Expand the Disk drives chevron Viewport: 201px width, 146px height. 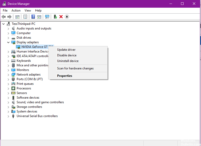coord(8,38)
